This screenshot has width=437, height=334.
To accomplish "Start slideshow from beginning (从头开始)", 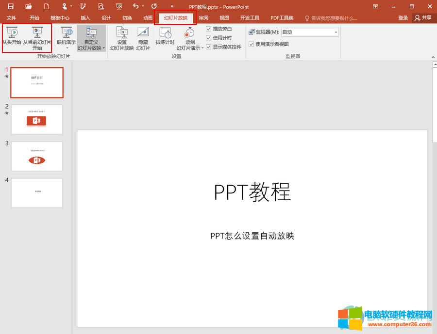I will (x=12, y=37).
